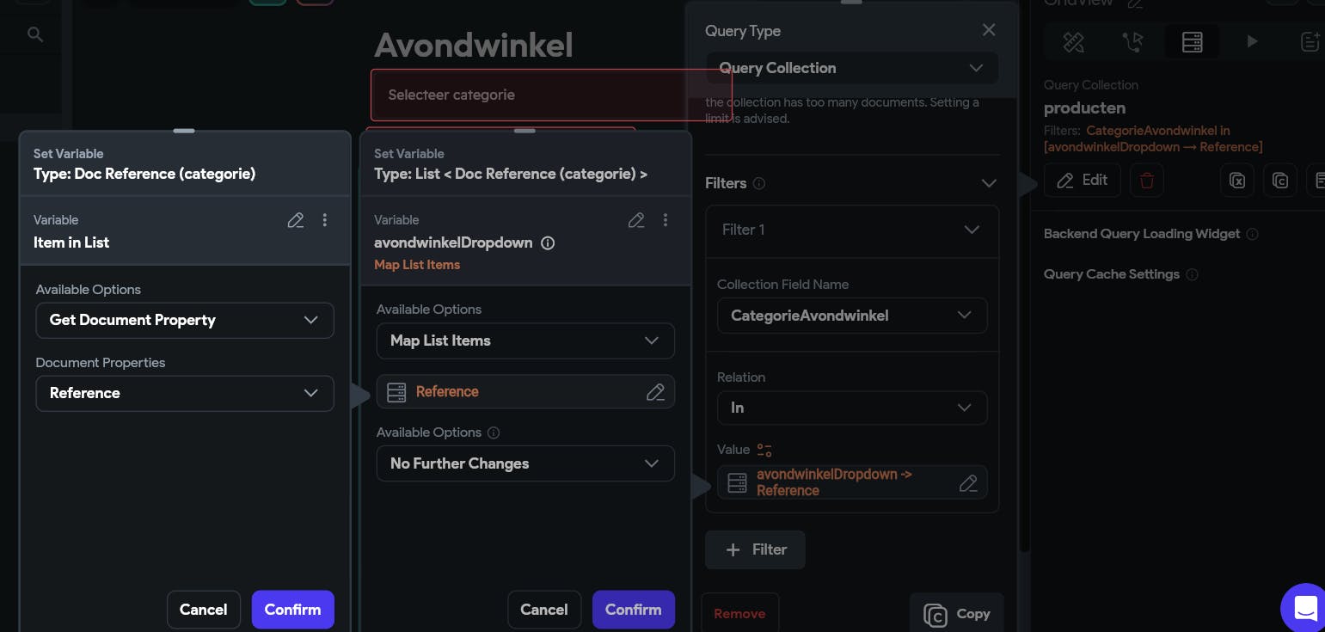Click the Selecteer categorie field
The image size is (1325, 632).
click(550, 95)
